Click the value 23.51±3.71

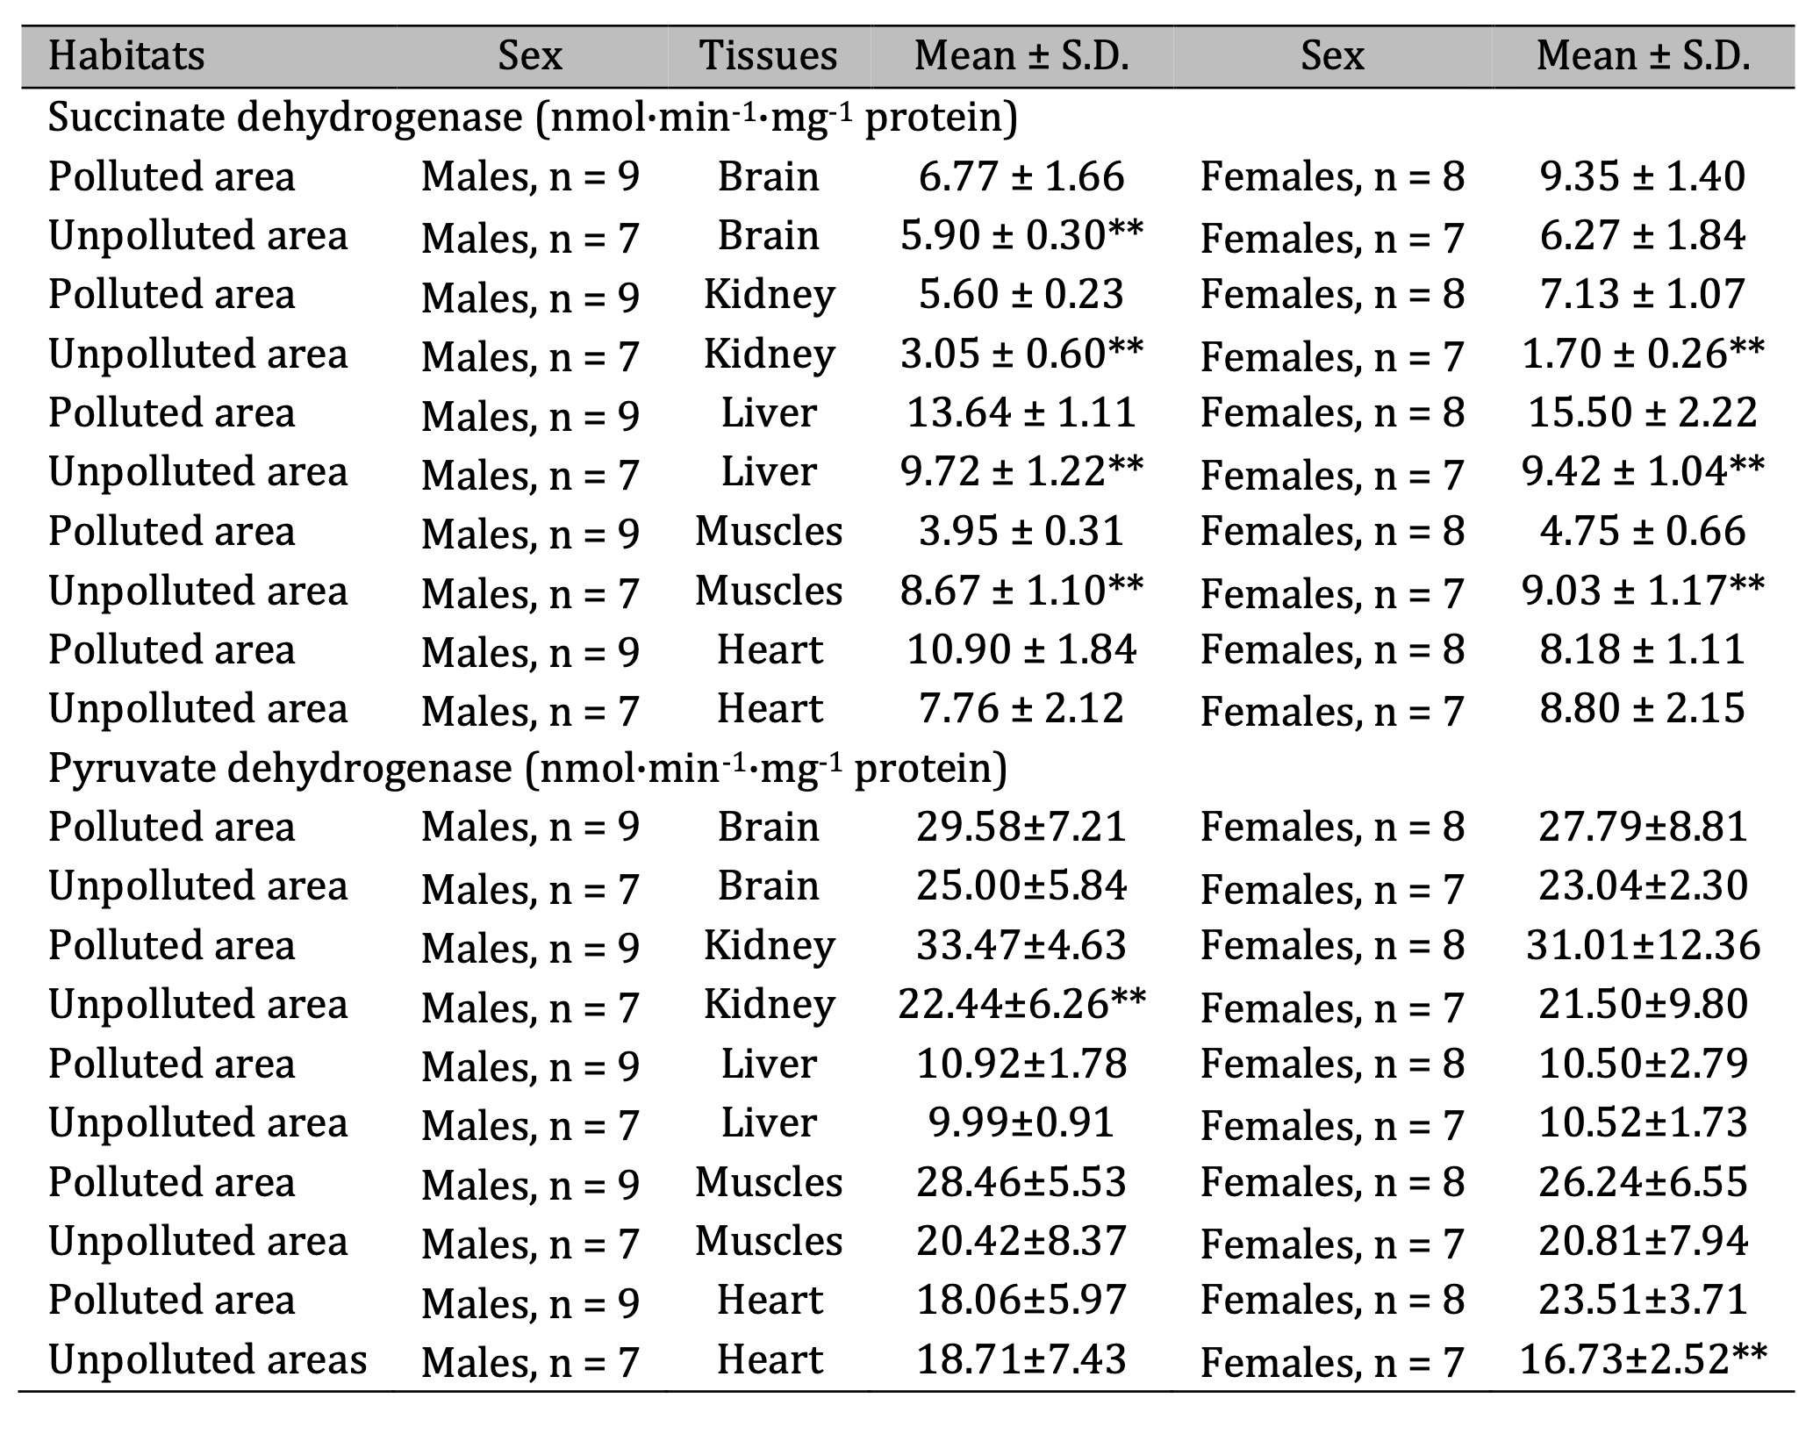point(1643,1300)
